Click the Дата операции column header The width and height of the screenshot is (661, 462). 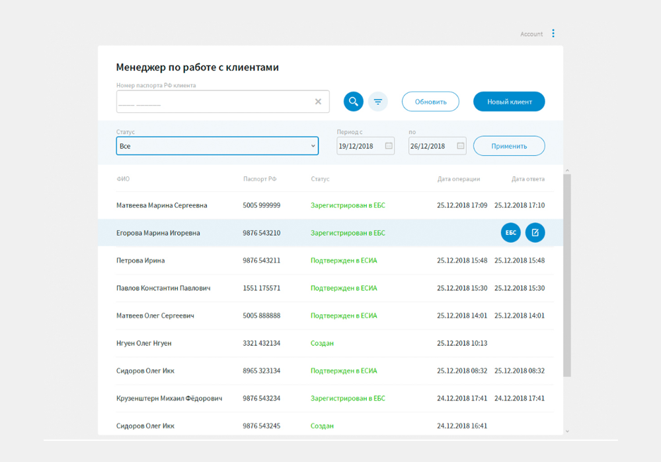(459, 179)
